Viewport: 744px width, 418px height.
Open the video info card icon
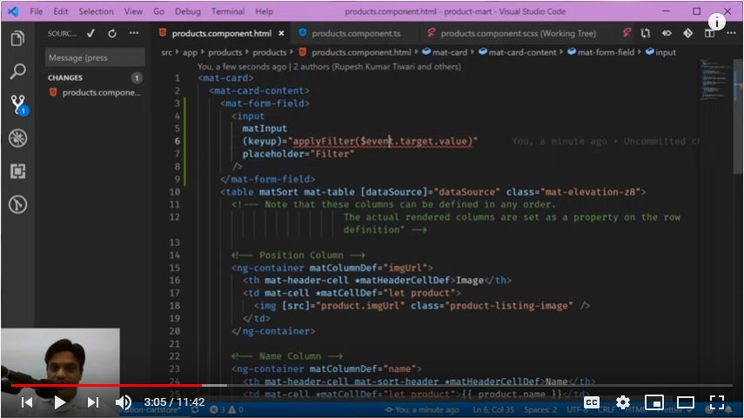[718, 23]
